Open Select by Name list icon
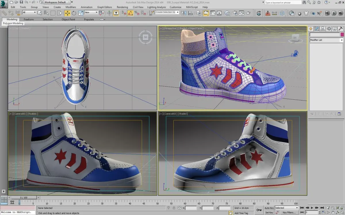 click(x=46, y=13)
